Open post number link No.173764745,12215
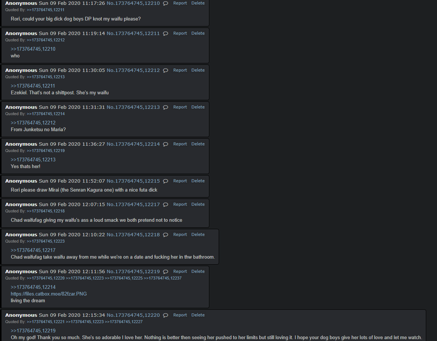This screenshot has width=437, height=341. pos(133,181)
